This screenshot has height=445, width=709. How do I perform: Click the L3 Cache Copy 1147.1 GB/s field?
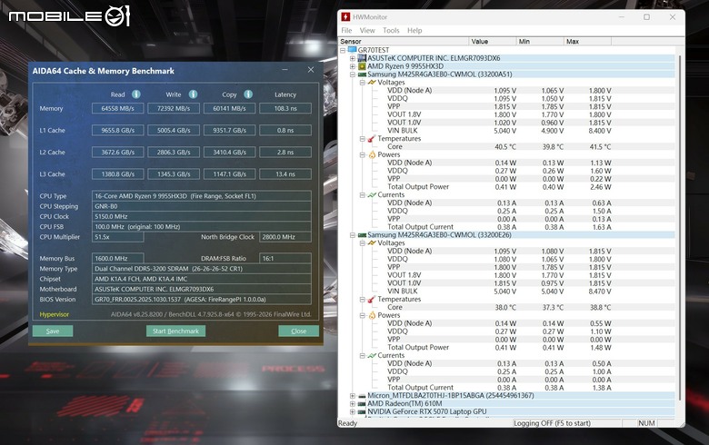229,174
